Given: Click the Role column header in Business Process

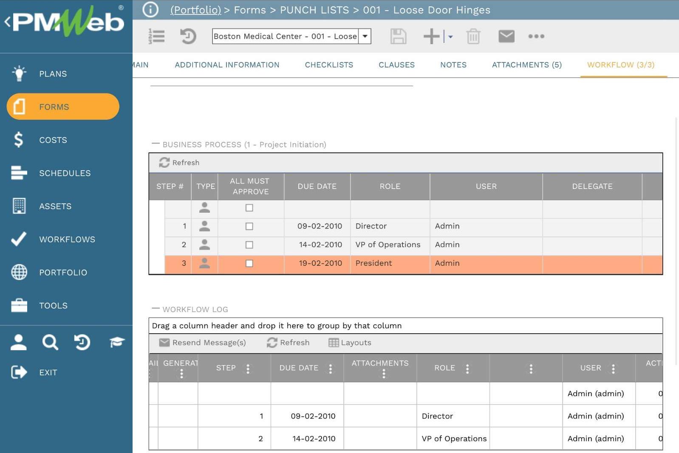Looking at the screenshot, I should point(390,186).
